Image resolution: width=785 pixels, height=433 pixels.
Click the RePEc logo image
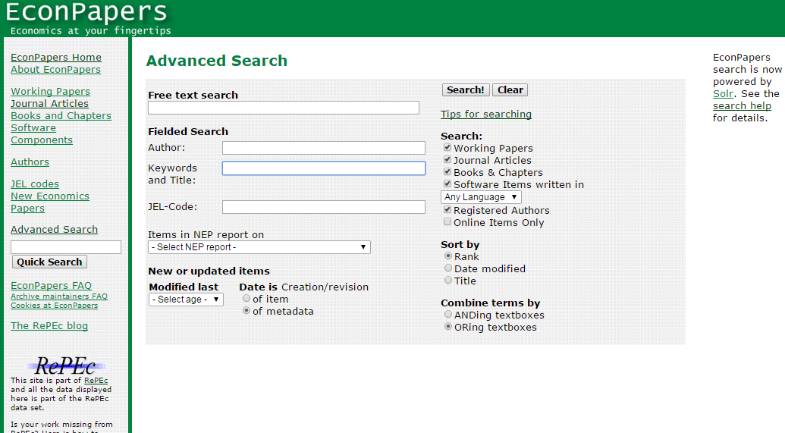65,366
